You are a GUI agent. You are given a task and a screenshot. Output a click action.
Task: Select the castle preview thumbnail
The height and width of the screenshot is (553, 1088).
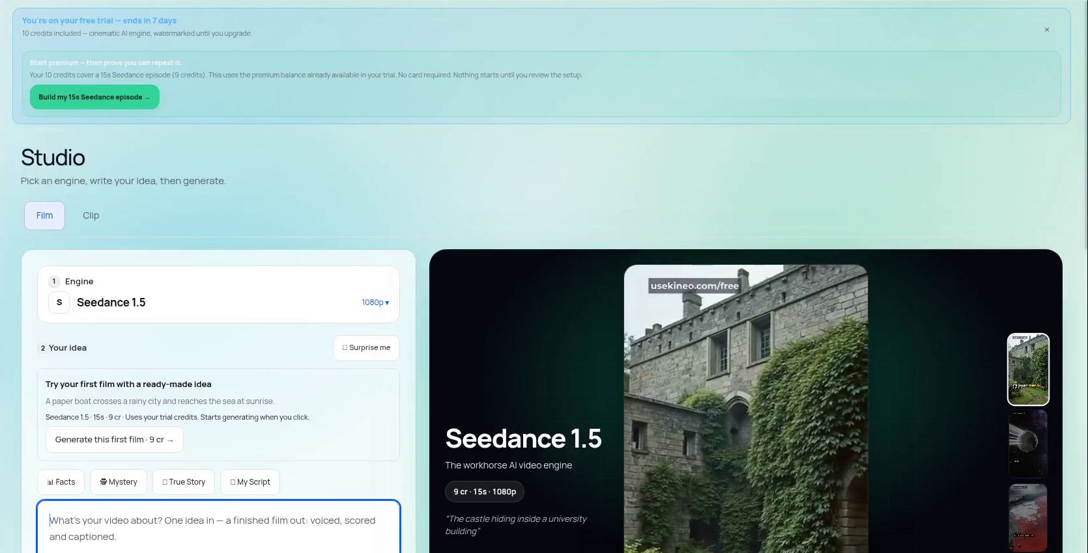tap(1028, 369)
